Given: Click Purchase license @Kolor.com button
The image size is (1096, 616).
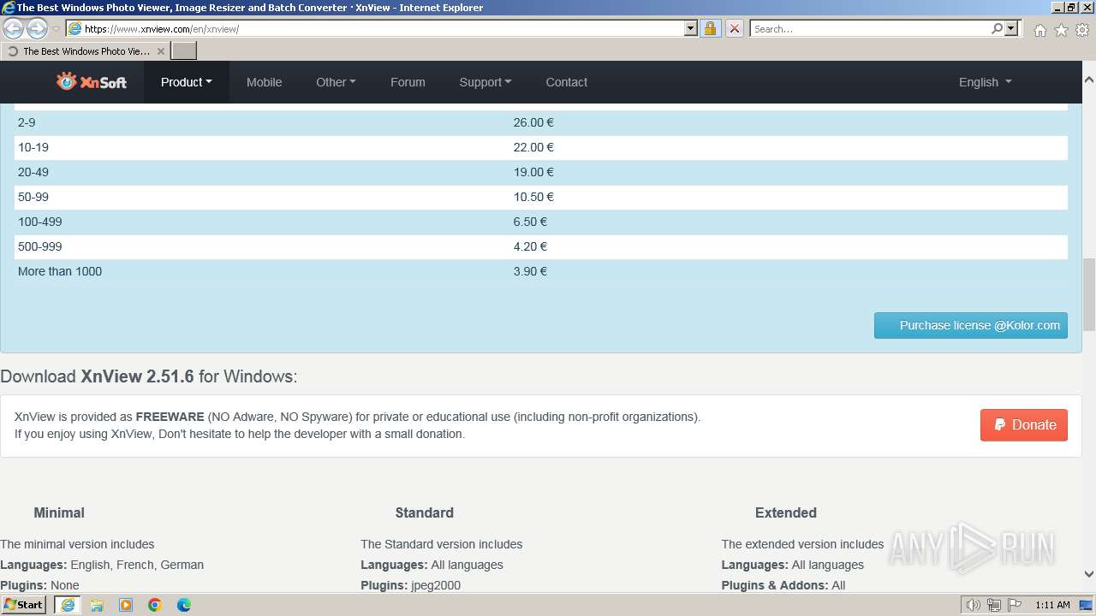Looking at the screenshot, I should [971, 325].
